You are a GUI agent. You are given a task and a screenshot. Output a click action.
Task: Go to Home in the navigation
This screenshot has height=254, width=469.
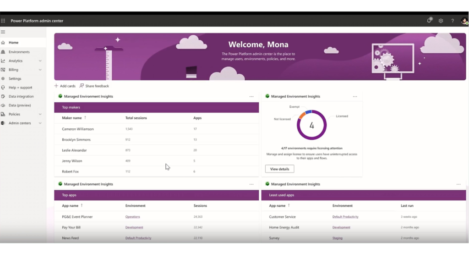(23, 43)
